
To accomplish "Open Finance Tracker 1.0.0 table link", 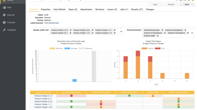I will tap(43, 107).
